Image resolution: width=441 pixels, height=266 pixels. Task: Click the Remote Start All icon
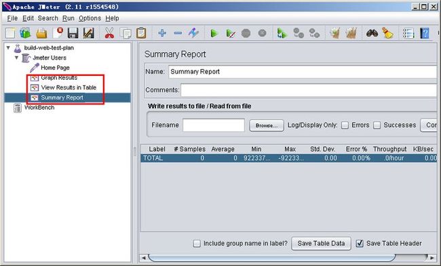(x=282, y=33)
